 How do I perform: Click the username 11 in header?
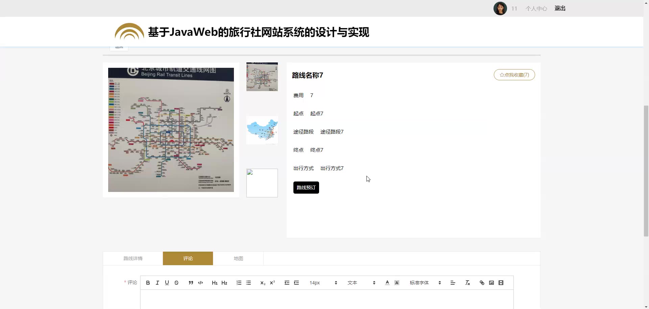pyautogui.click(x=514, y=8)
